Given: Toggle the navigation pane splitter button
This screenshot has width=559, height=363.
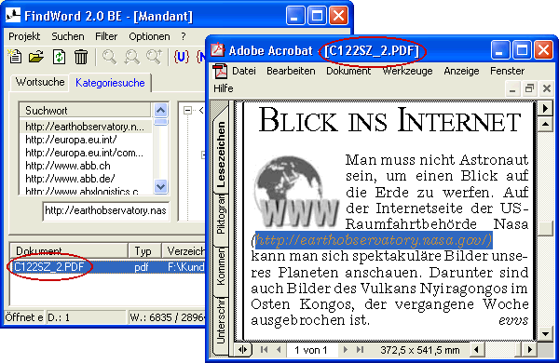Looking at the screenshot, I should point(243,349).
